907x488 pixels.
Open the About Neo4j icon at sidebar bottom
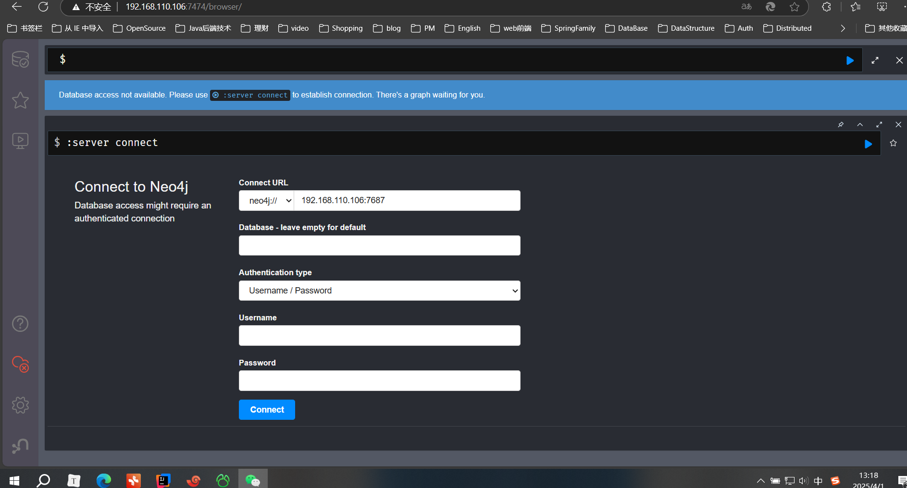(x=20, y=446)
